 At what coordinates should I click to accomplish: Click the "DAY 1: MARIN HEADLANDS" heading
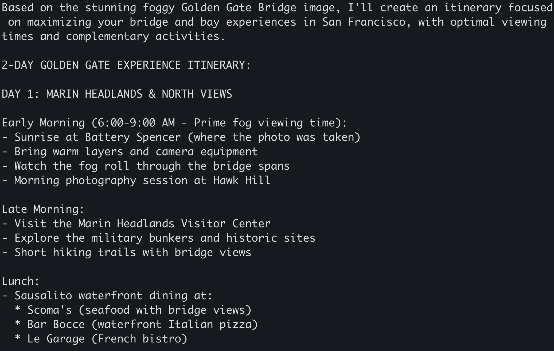click(117, 94)
